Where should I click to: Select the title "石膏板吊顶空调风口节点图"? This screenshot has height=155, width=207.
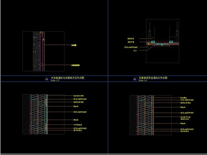pos(153,78)
